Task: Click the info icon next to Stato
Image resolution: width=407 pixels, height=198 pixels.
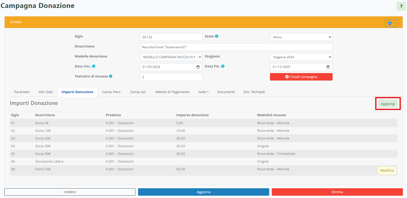Action: click(217, 36)
